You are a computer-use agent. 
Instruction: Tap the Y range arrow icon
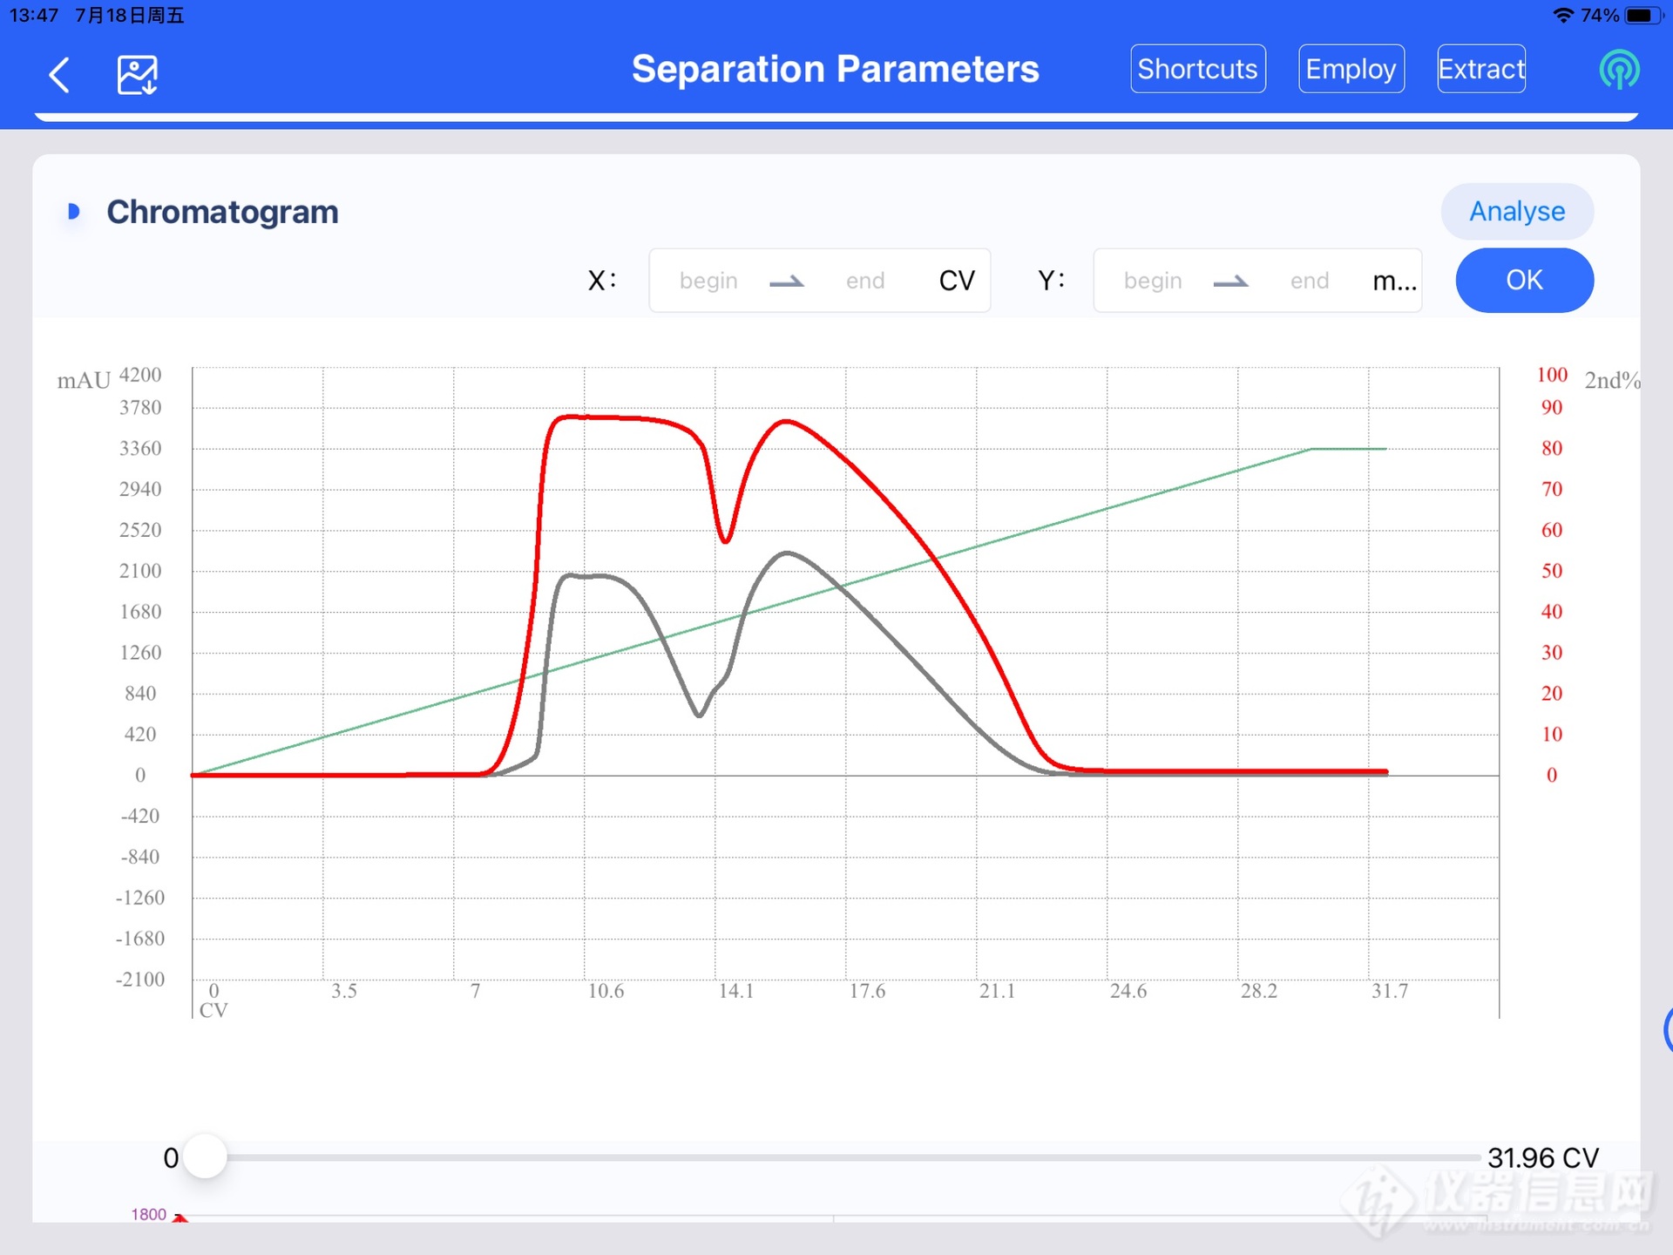point(1230,282)
